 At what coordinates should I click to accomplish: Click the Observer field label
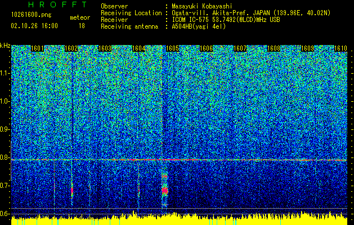click(x=114, y=7)
